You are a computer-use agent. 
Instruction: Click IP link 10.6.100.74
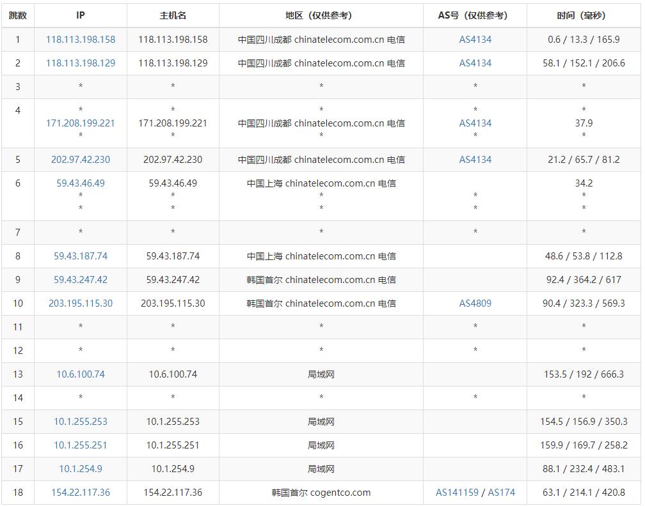81,374
